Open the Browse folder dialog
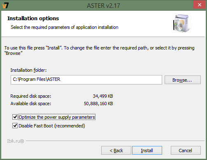 pos(183,80)
